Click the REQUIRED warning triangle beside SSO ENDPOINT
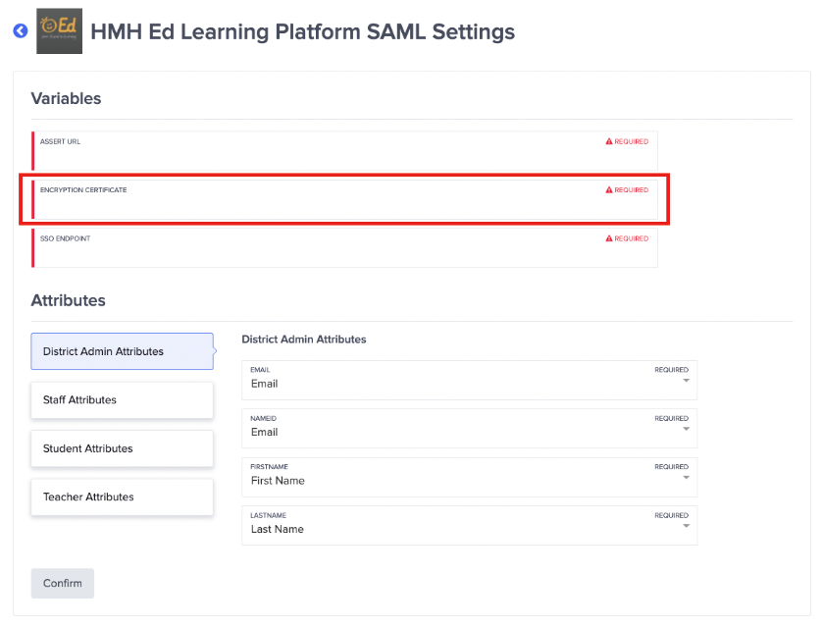 pos(610,238)
